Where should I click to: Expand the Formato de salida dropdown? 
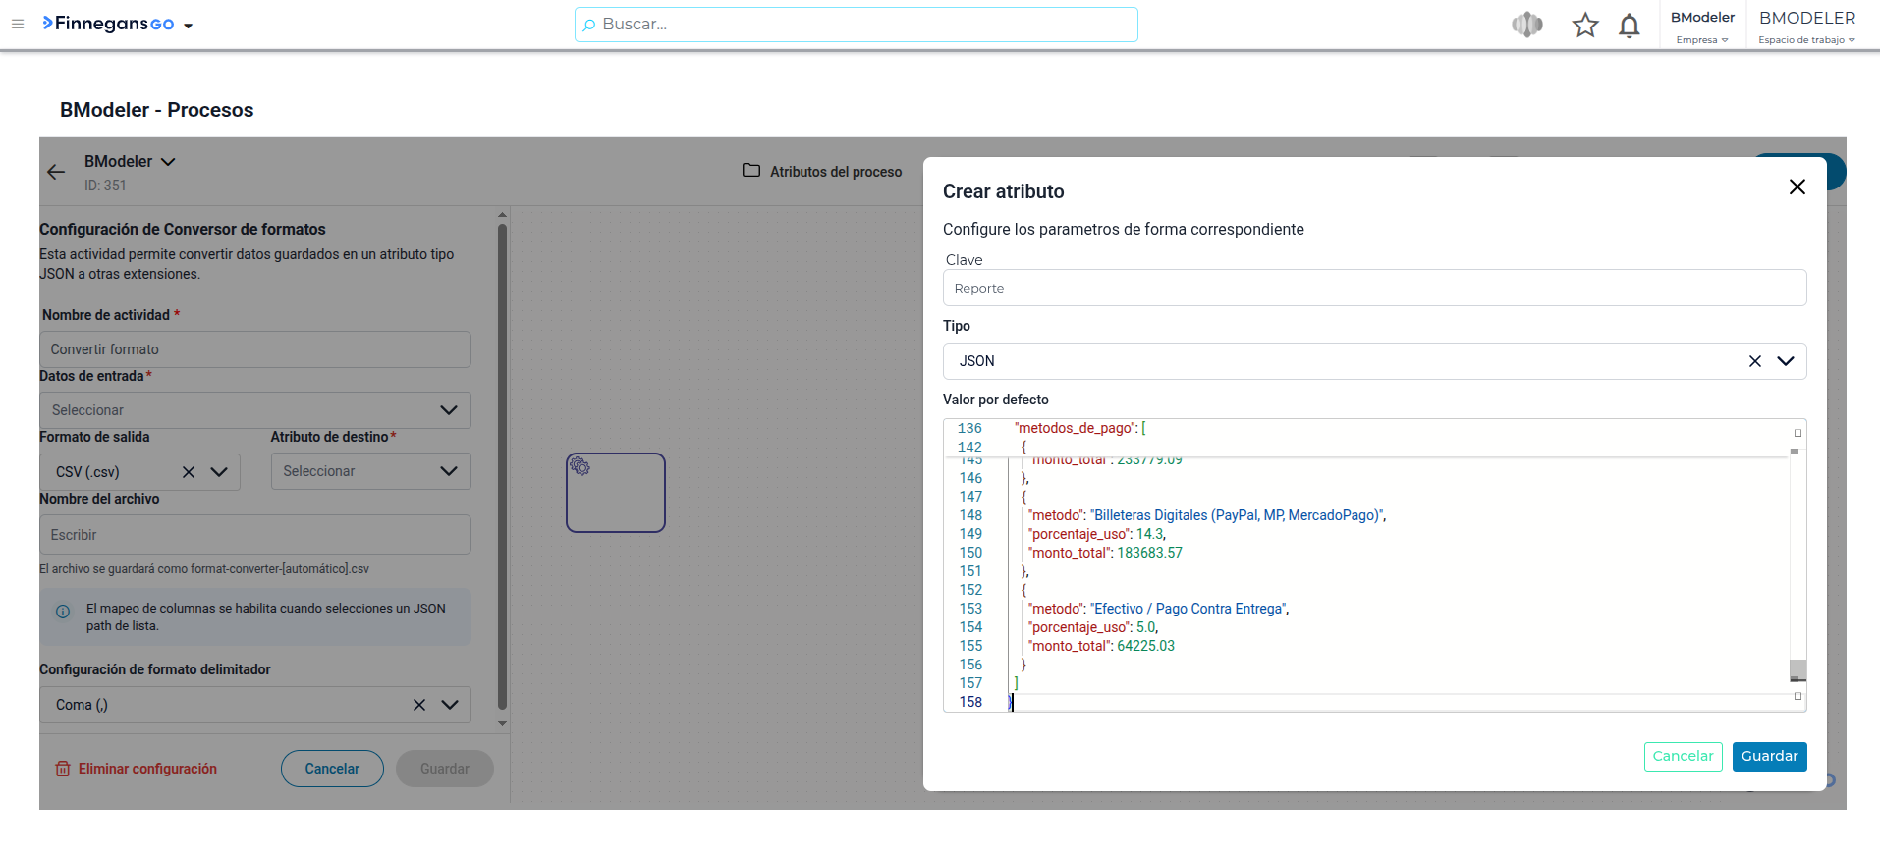pos(219,472)
